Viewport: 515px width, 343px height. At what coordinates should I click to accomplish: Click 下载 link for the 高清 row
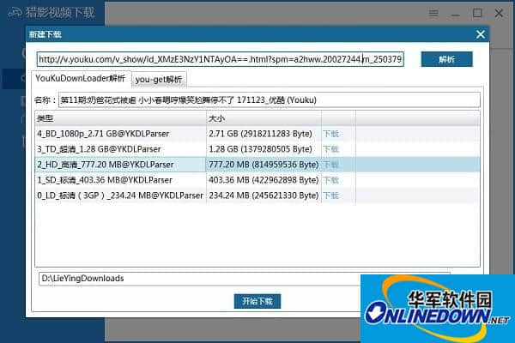pos(330,165)
